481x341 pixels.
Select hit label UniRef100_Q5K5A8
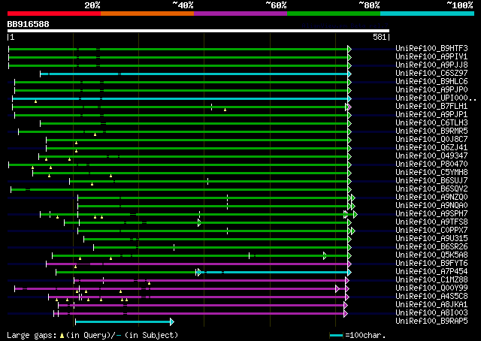tap(431, 255)
